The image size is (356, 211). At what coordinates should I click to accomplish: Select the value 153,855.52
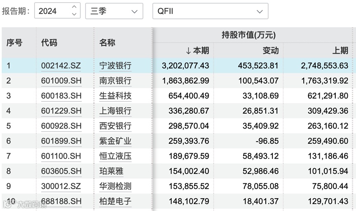(x=189, y=186)
